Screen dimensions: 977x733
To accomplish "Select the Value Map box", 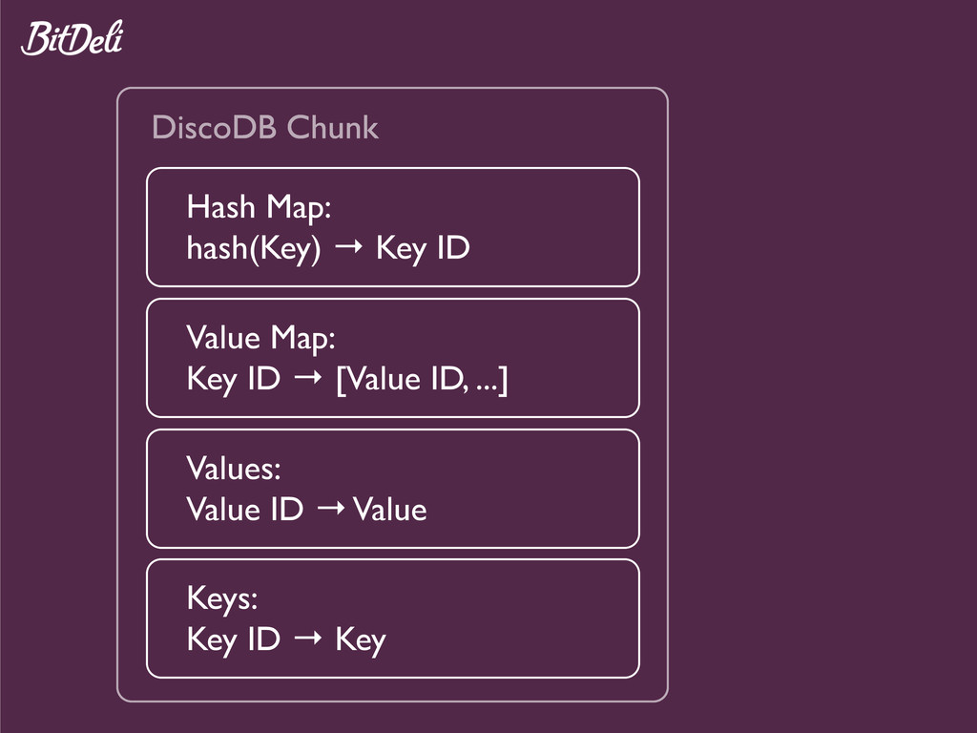I will 392,358.
